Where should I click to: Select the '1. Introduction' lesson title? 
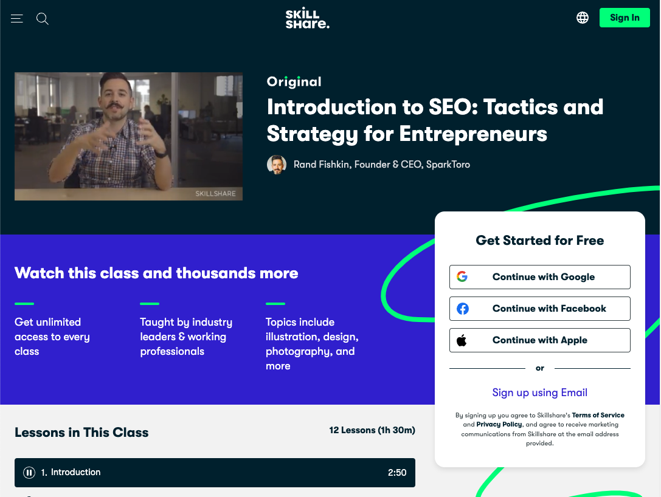pyautogui.click(x=71, y=472)
